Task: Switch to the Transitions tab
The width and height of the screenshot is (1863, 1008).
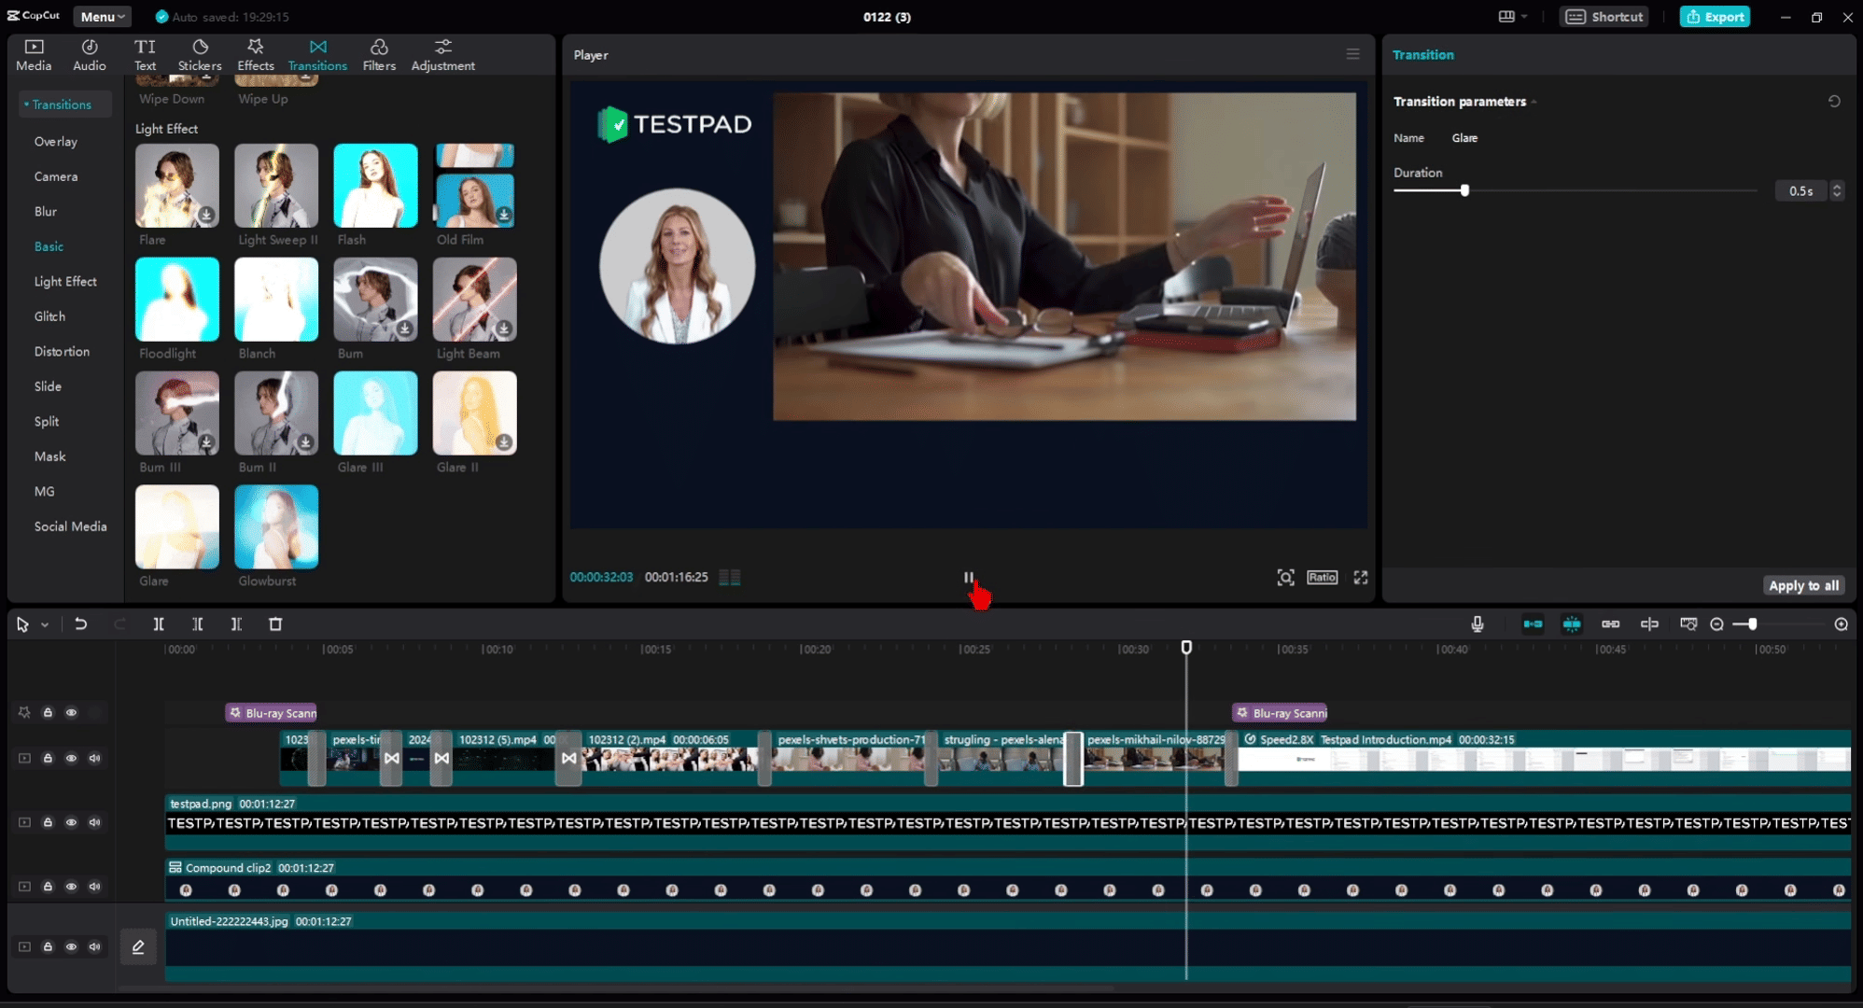Action: 317,55
